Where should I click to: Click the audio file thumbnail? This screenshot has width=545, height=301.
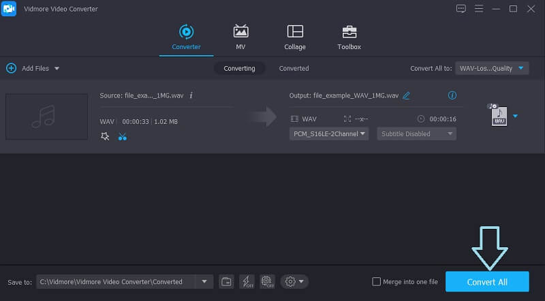pyautogui.click(x=46, y=116)
